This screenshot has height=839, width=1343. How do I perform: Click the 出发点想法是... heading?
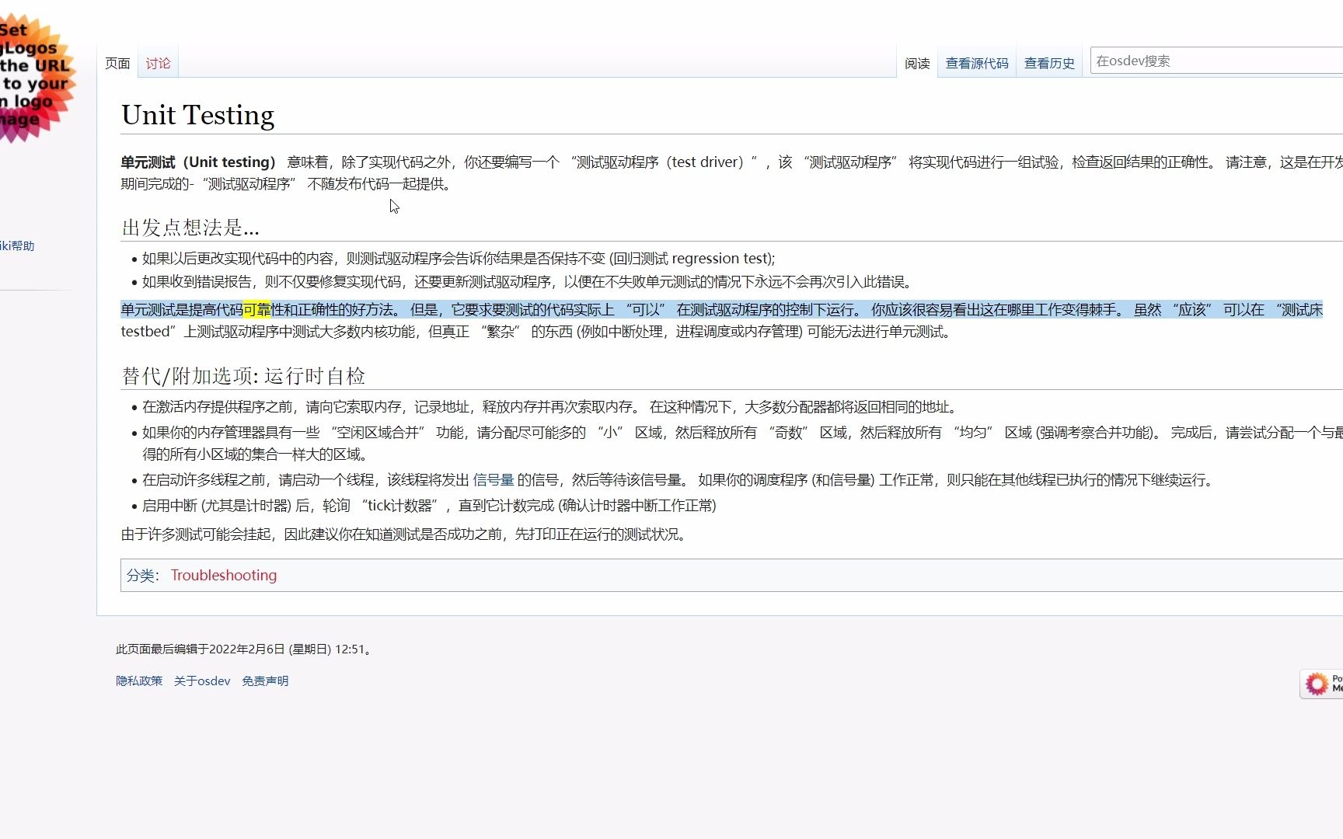pos(190,227)
